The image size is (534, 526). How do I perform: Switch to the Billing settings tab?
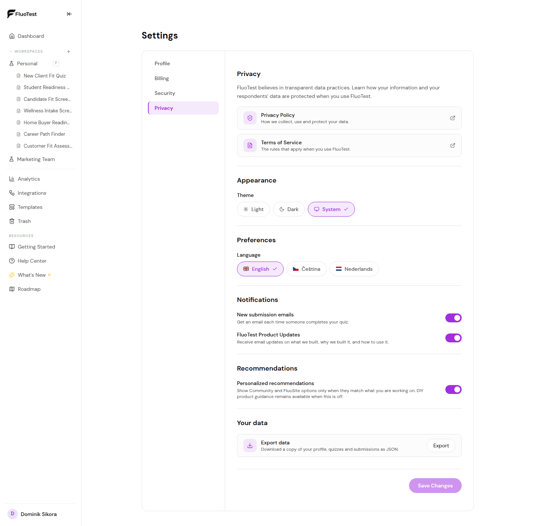click(183, 78)
